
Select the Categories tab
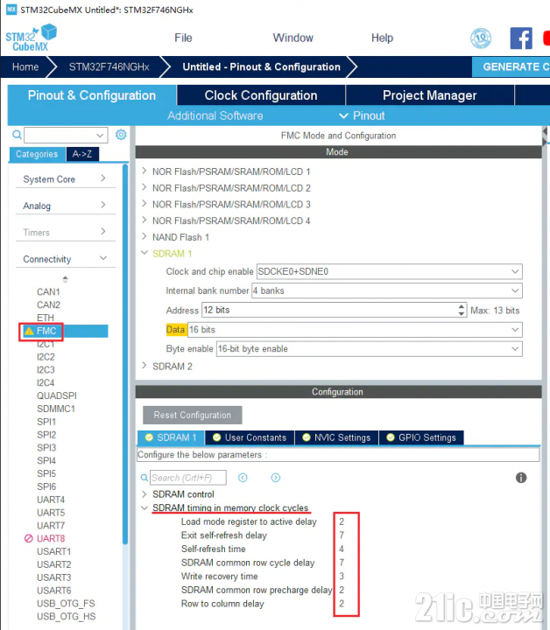[37, 154]
